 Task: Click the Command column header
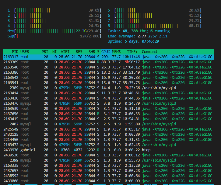tap(149, 52)
